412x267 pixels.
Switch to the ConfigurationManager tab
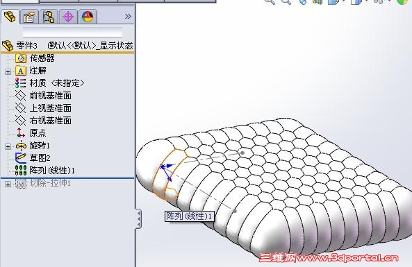pos(49,17)
